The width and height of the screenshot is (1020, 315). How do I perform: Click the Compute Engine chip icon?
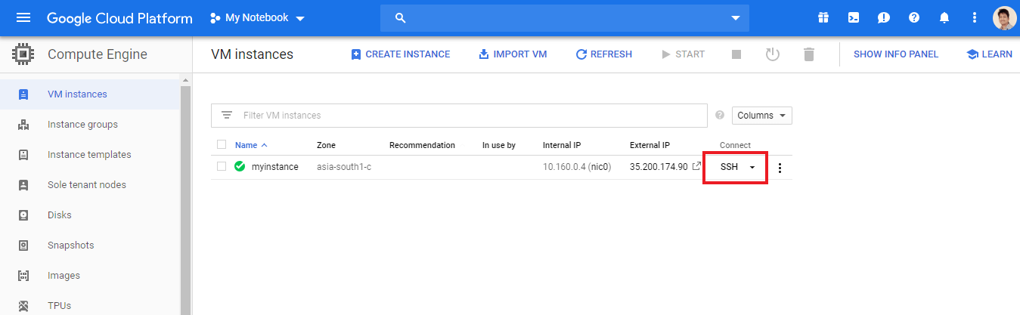(x=23, y=54)
